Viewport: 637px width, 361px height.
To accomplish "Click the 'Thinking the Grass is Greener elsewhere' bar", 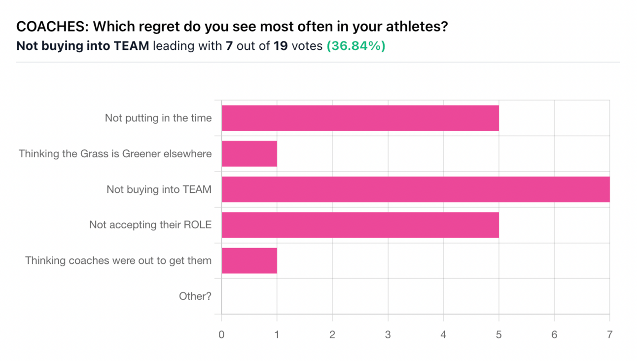I will pyautogui.click(x=249, y=154).
